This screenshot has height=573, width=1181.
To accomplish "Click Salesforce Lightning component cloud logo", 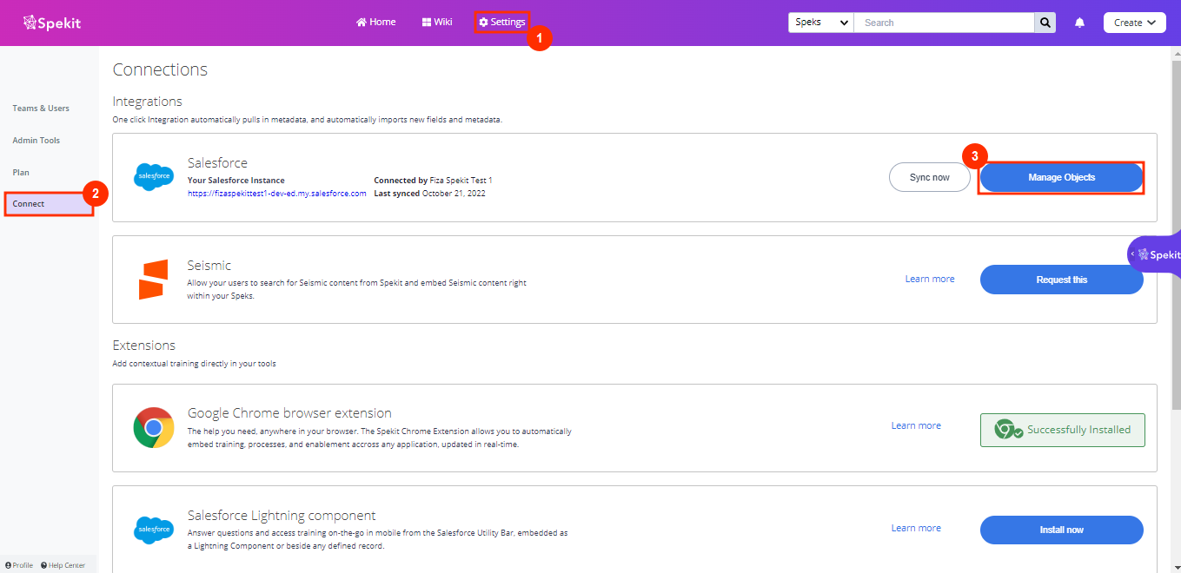I will tap(154, 529).
